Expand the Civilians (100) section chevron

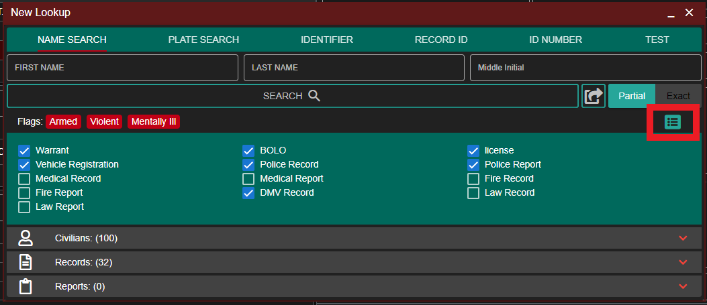pos(683,239)
